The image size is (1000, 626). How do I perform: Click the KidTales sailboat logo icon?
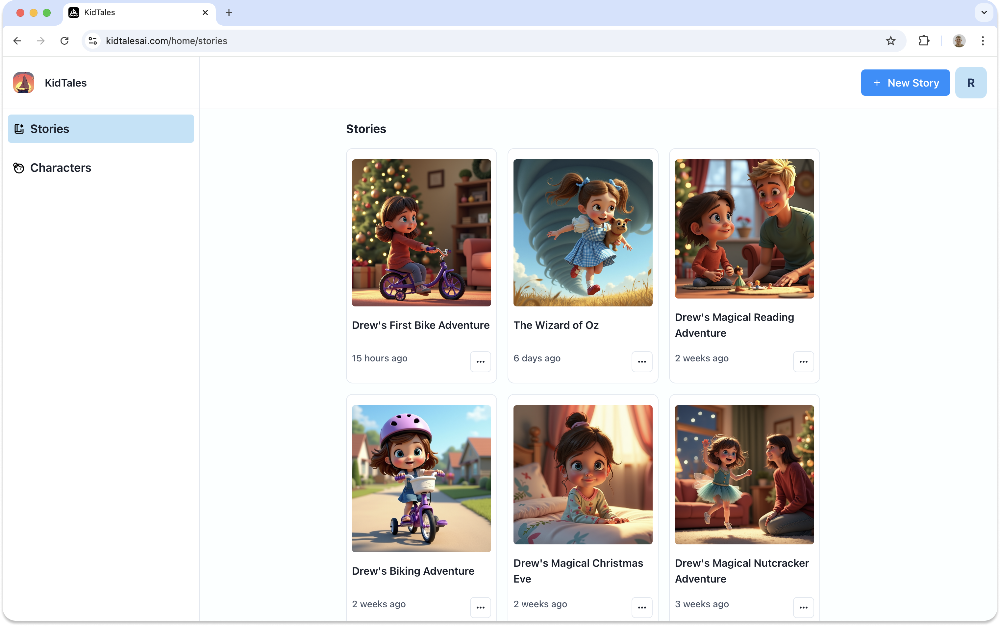(x=24, y=83)
